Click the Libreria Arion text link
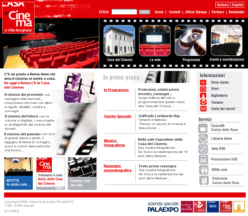This screenshot has width=248, height=216. point(221,138)
